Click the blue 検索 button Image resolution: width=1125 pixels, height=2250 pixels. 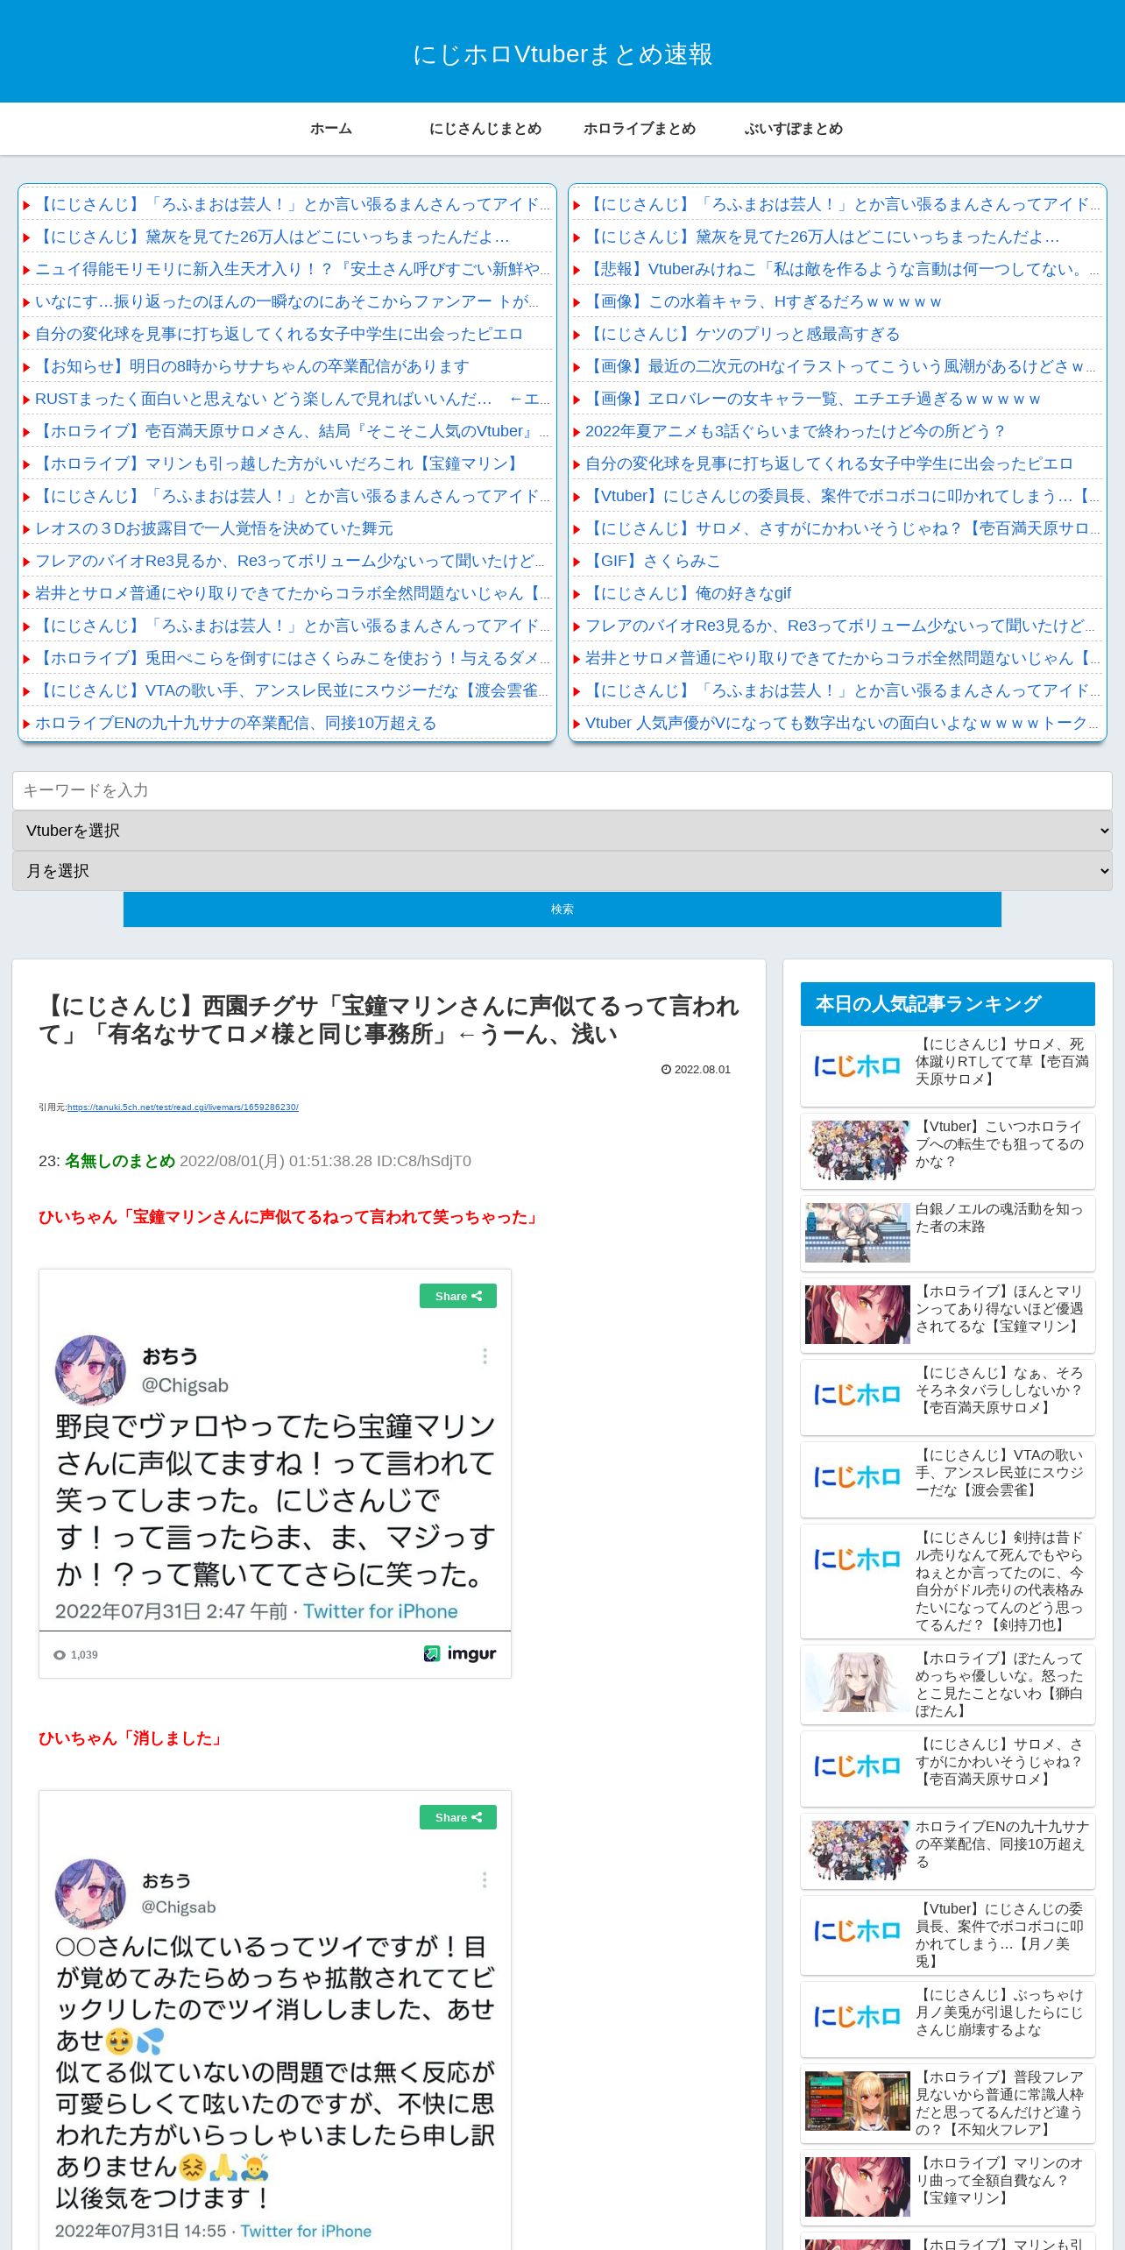tap(562, 909)
